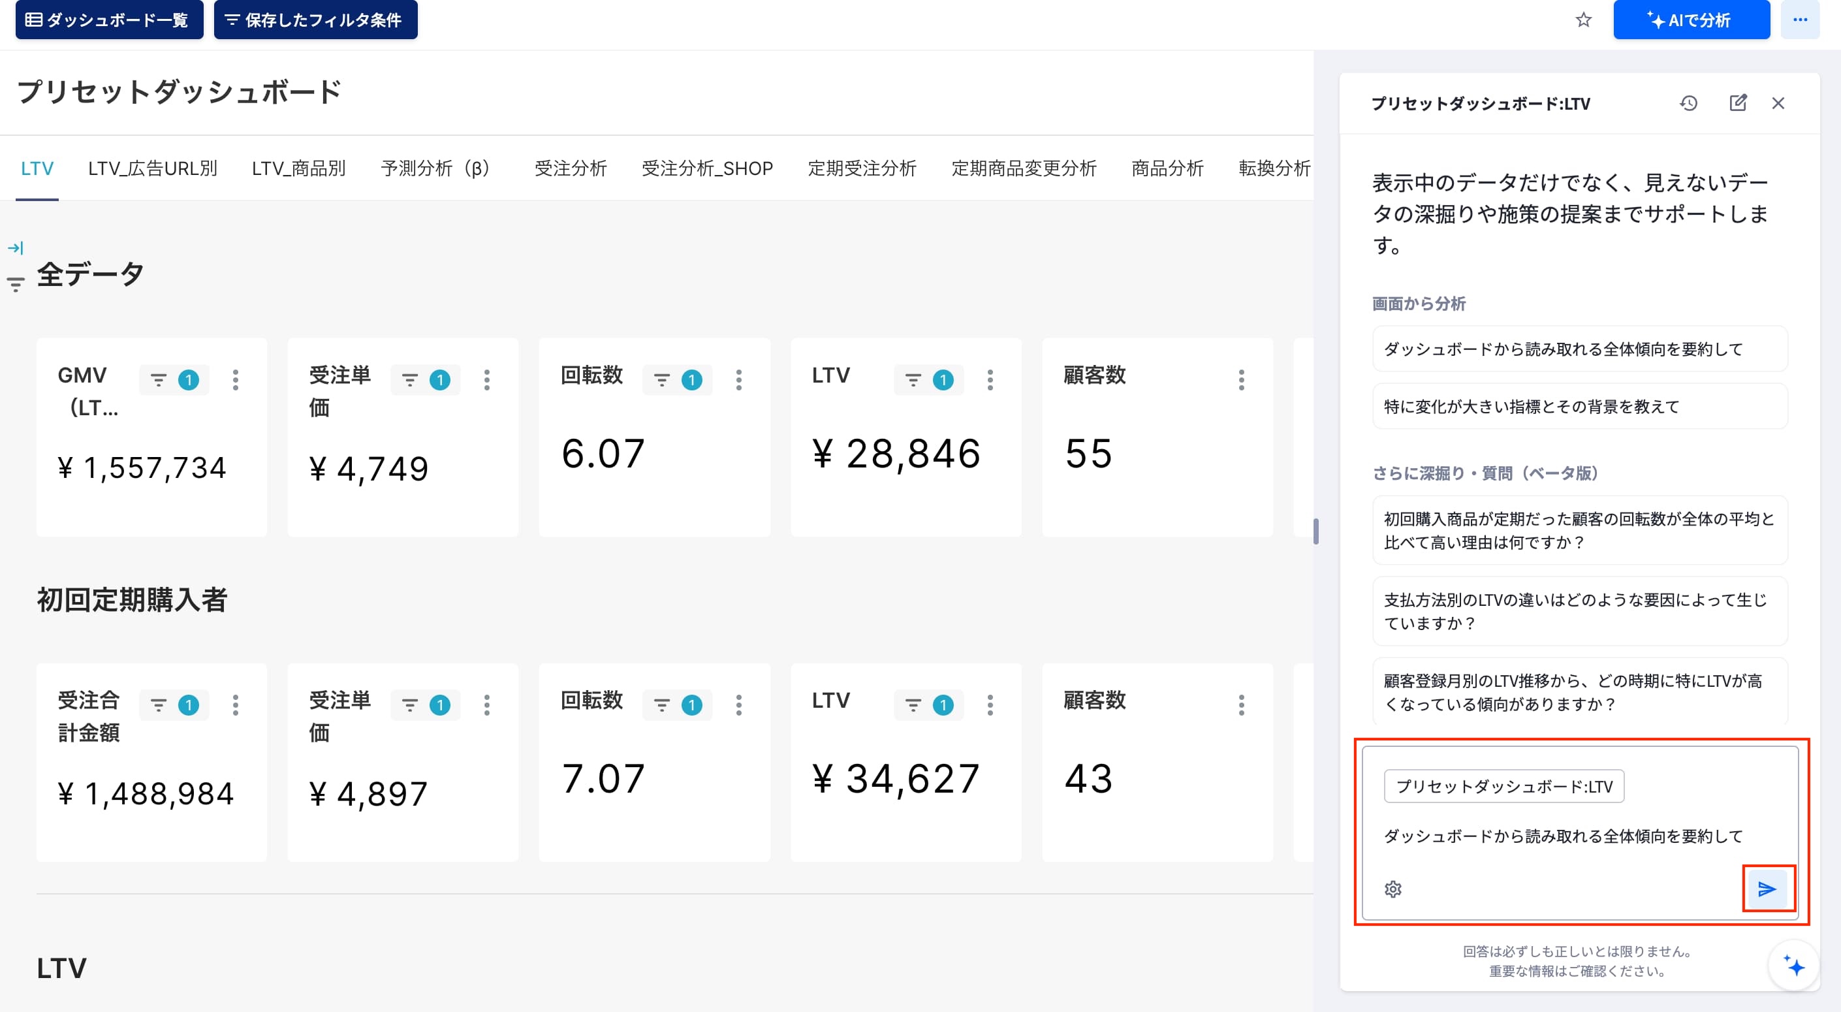Switch to 商品分析 tab

[x=1167, y=168]
